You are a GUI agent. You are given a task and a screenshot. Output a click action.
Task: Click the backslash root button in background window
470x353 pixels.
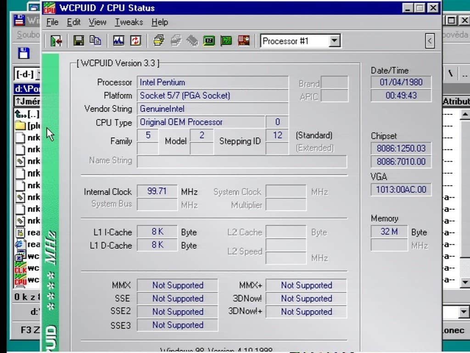pyautogui.click(x=451, y=74)
